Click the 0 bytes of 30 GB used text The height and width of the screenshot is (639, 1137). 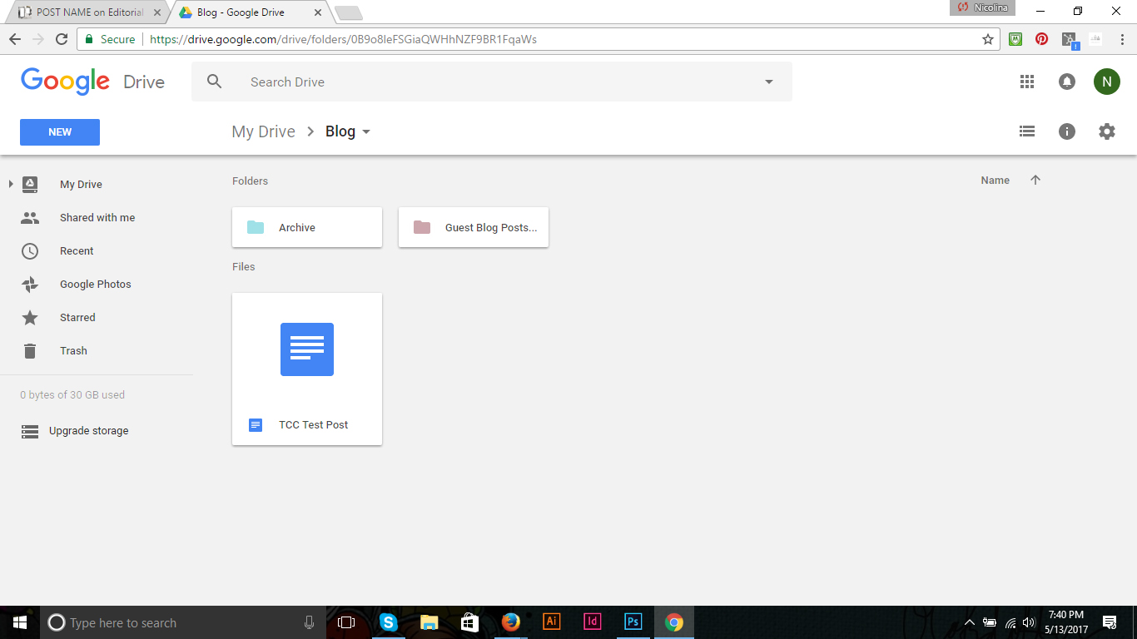coord(72,395)
